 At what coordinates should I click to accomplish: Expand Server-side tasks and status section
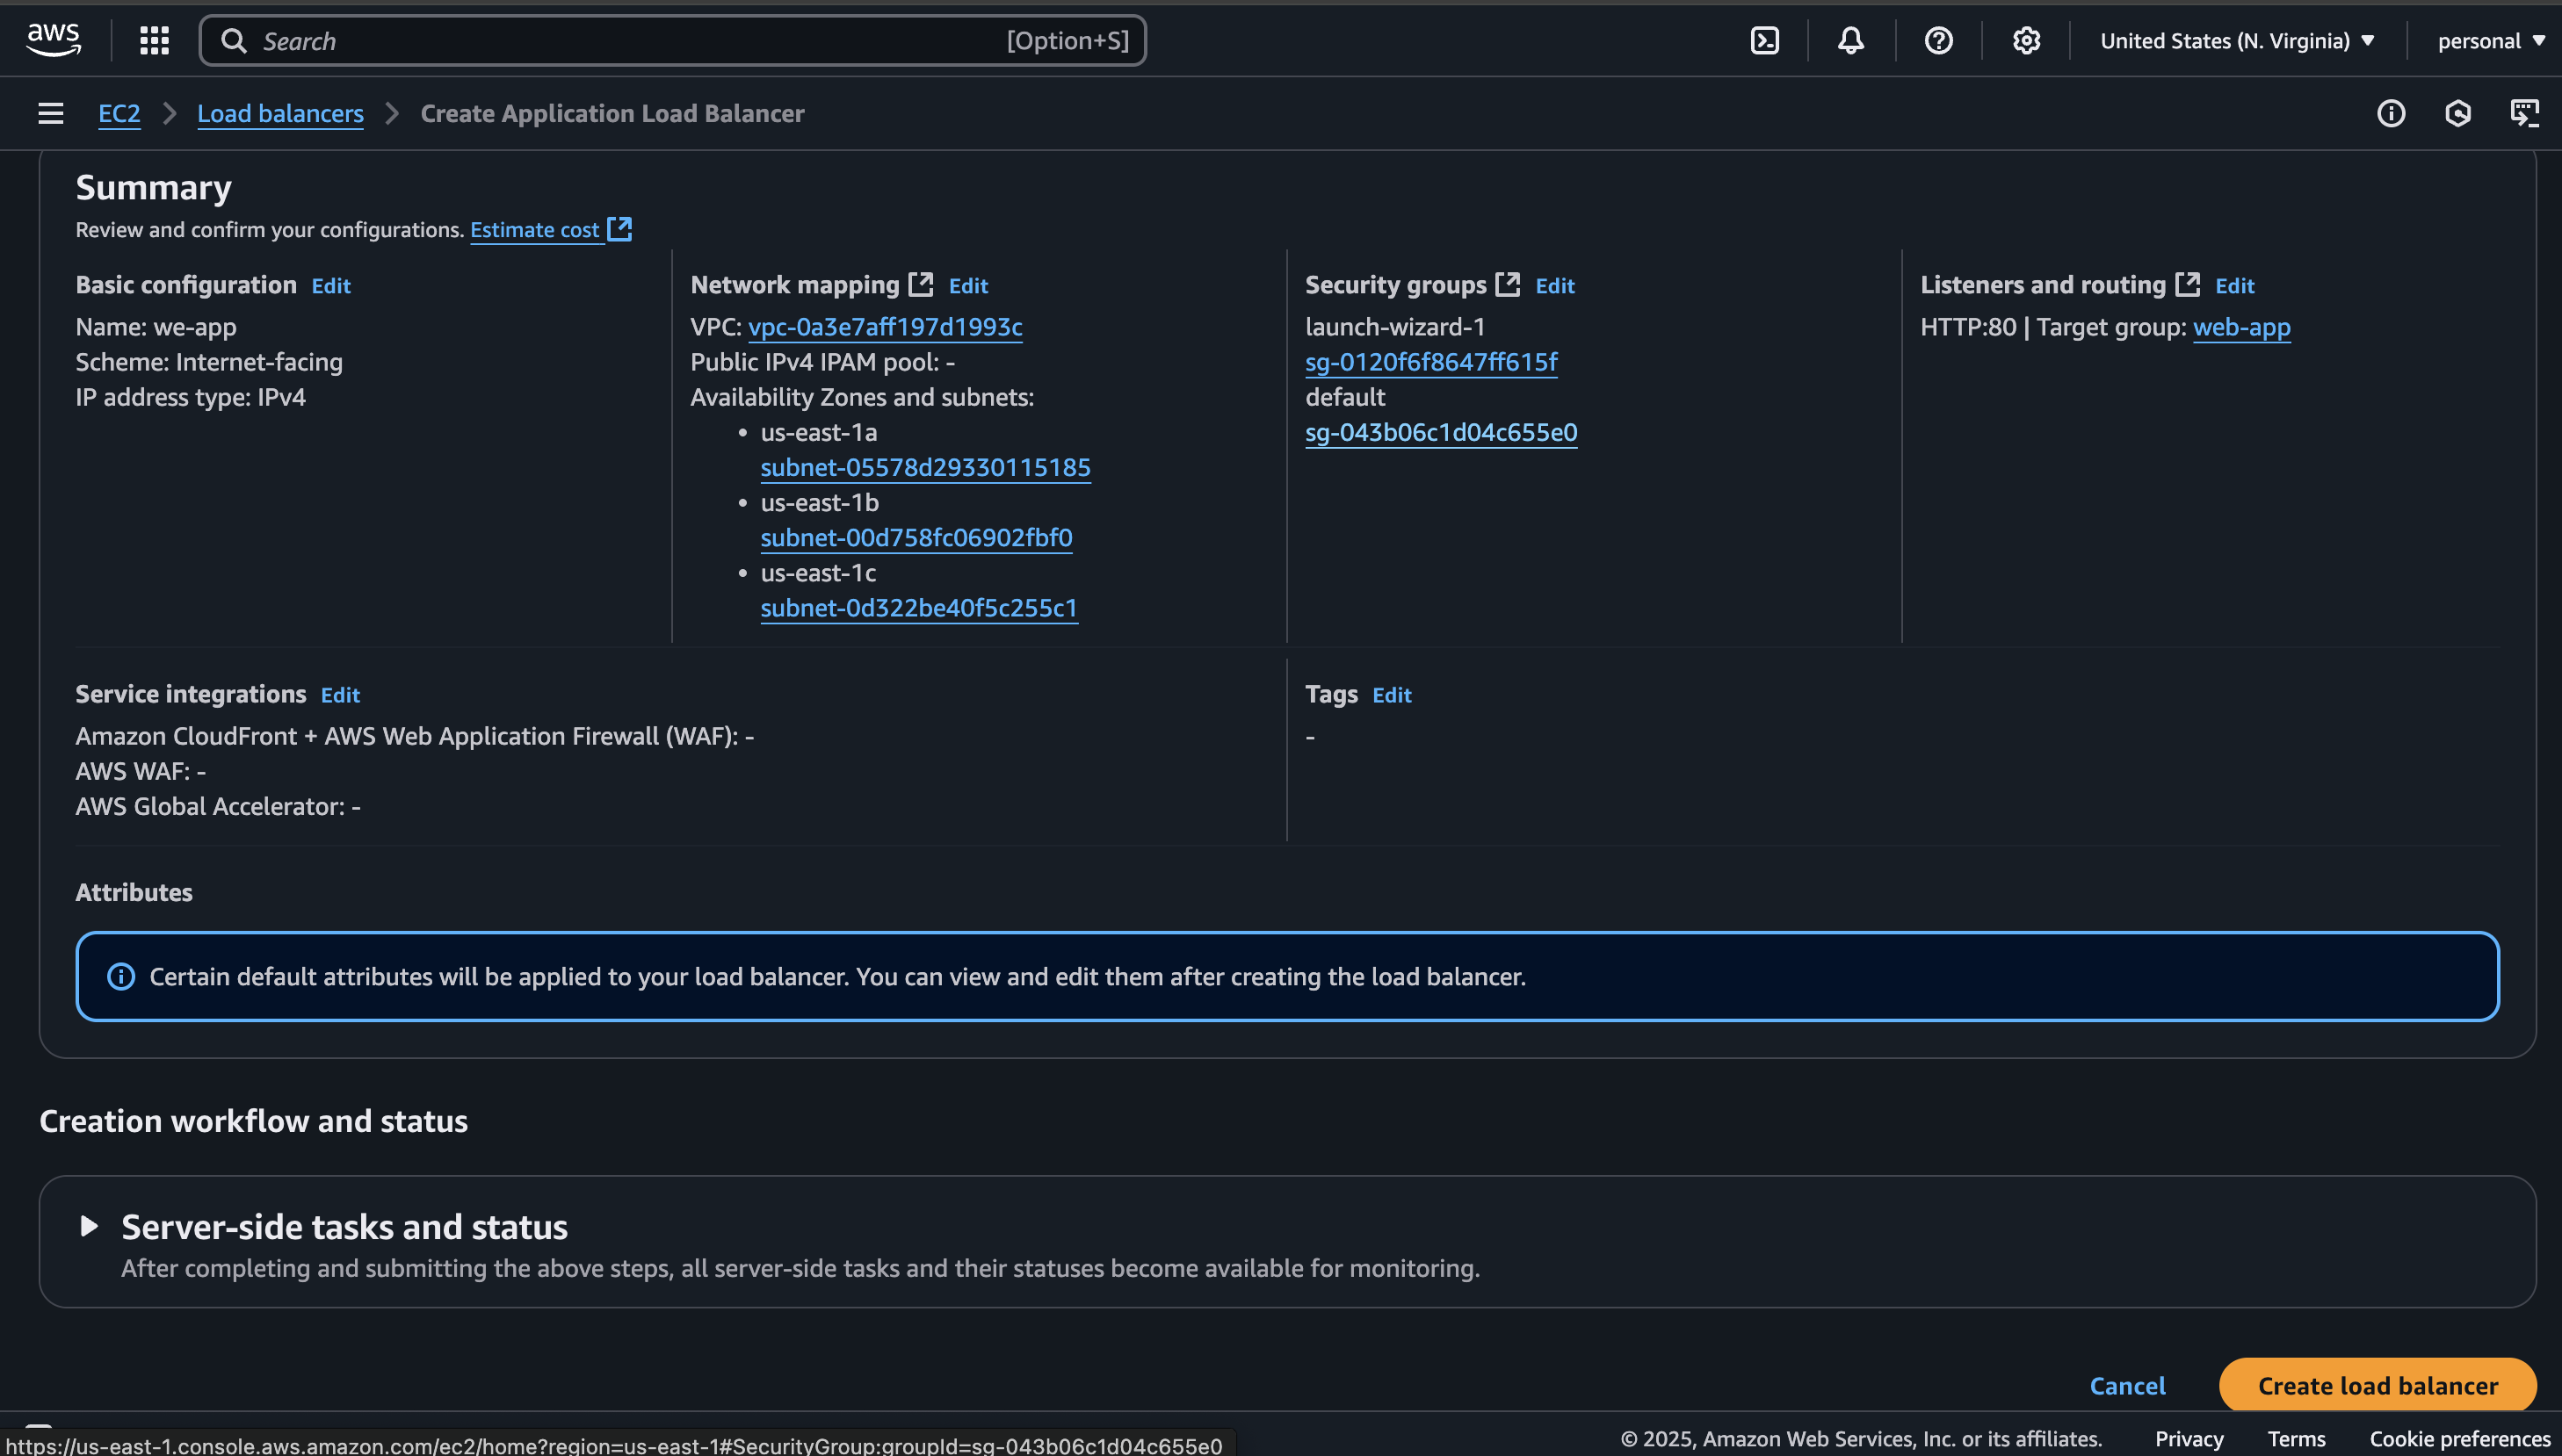pos(88,1226)
